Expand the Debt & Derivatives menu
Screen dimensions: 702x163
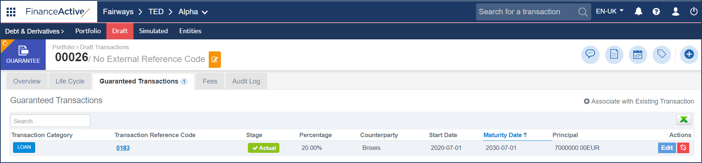pos(34,31)
